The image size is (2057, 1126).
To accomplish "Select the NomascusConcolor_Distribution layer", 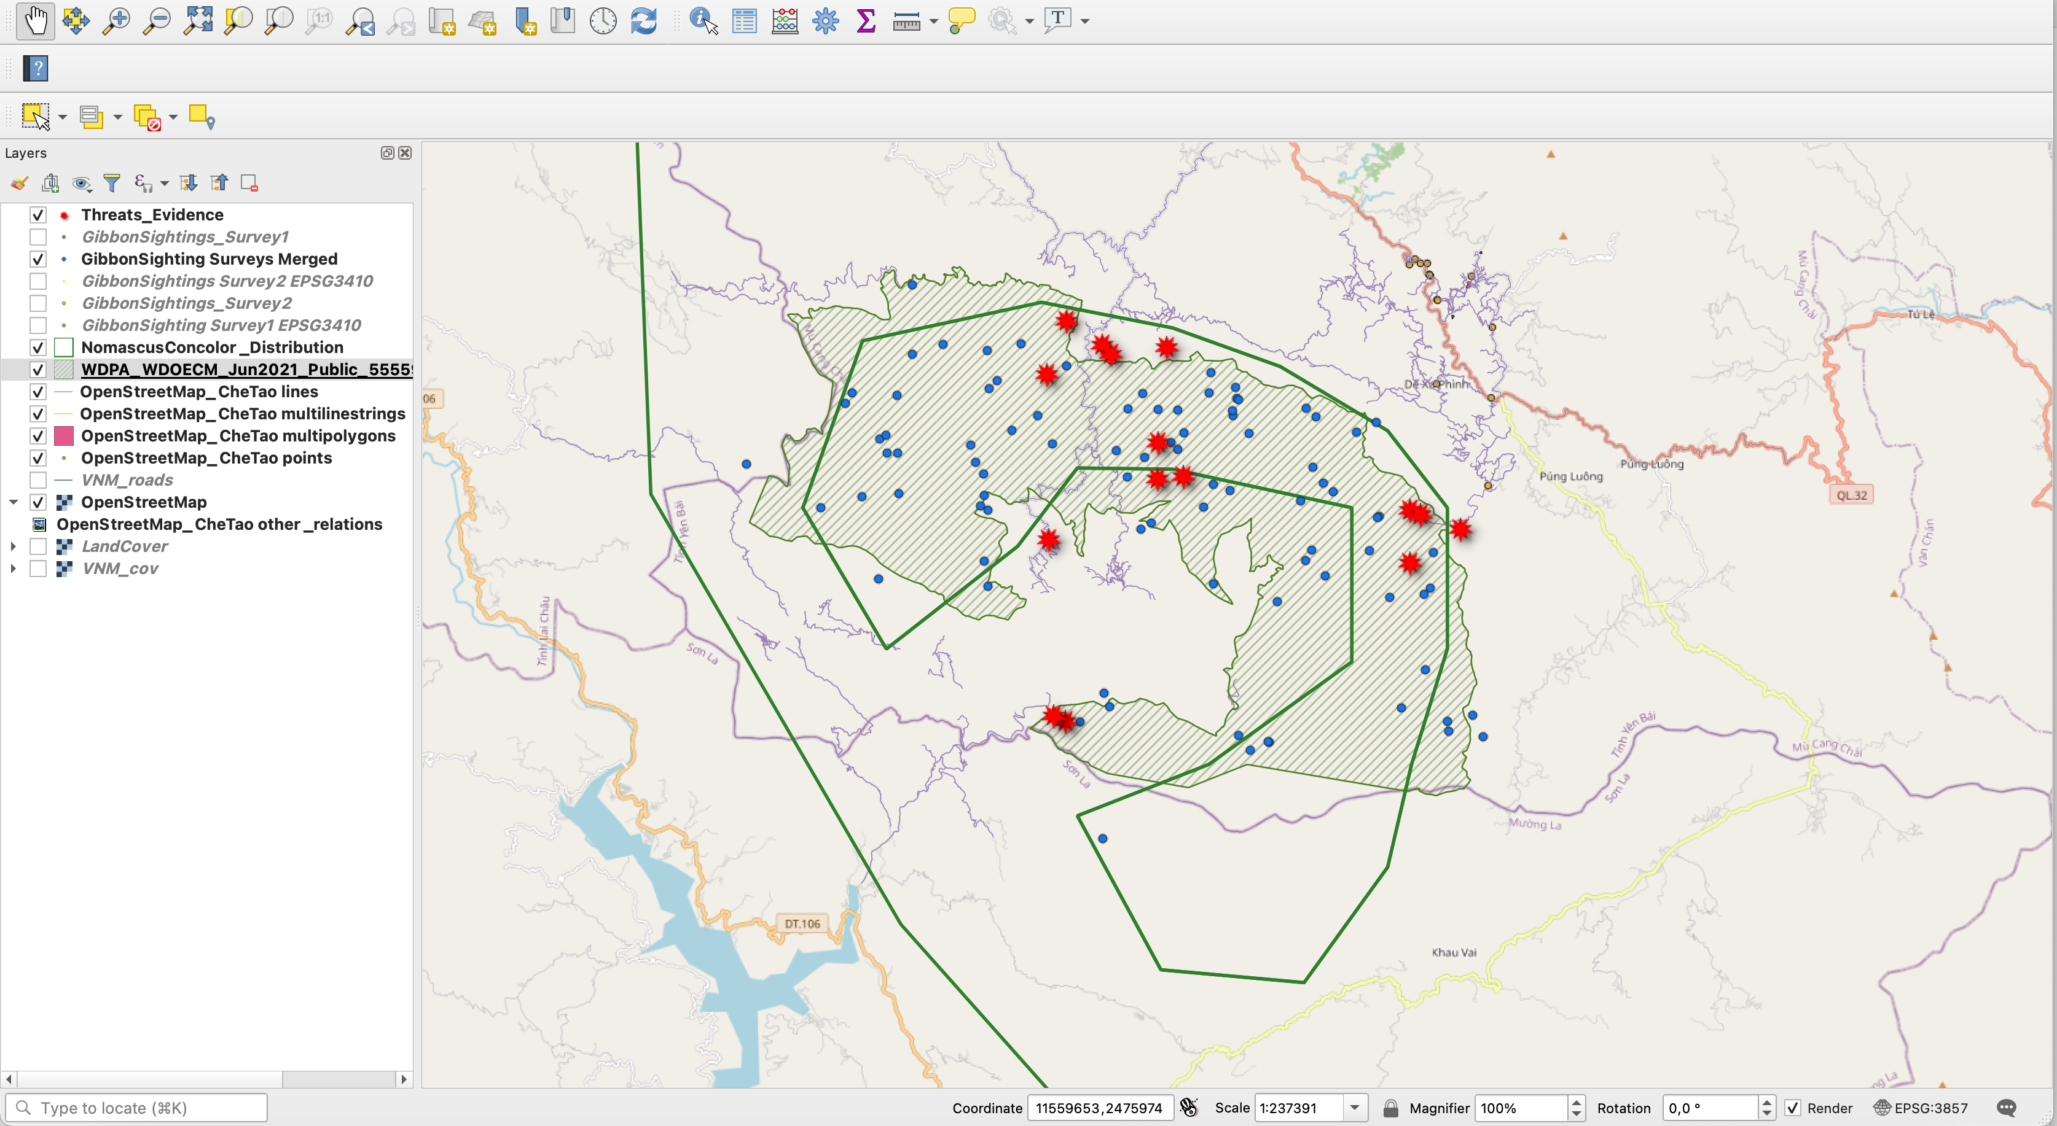I will click(x=211, y=347).
